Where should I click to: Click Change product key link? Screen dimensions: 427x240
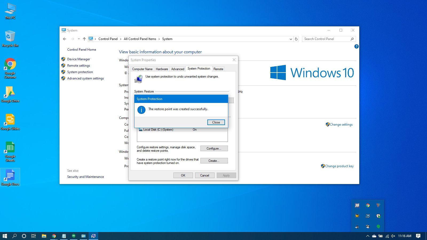pos(339,166)
